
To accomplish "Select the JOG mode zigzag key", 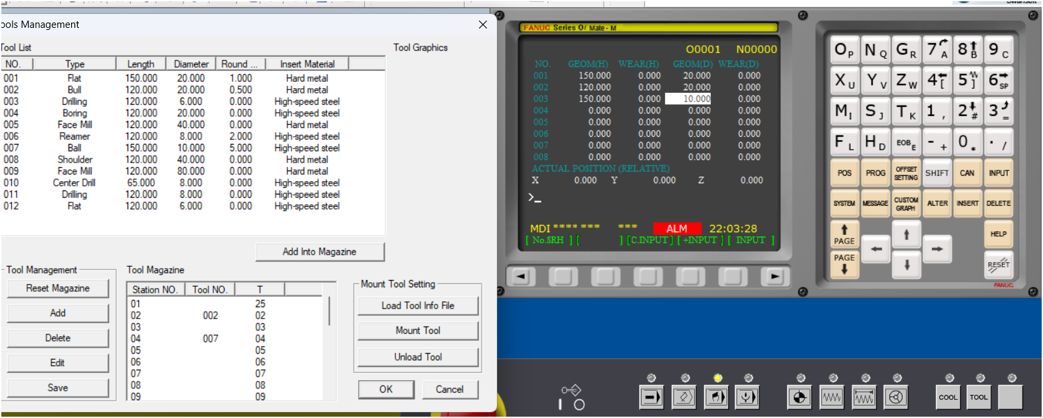I will (832, 397).
